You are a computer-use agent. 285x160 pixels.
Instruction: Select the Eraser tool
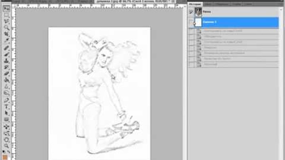(6, 73)
